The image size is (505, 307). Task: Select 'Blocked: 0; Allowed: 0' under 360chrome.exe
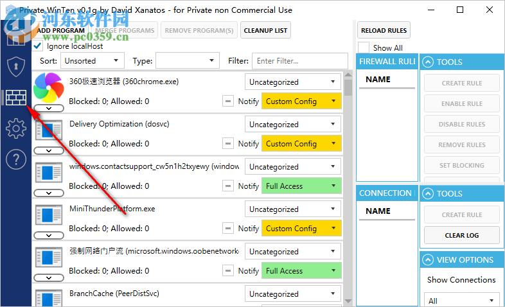(x=109, y=101)
